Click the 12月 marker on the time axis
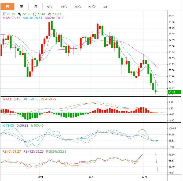183x181 pixels. pos(144,177)
